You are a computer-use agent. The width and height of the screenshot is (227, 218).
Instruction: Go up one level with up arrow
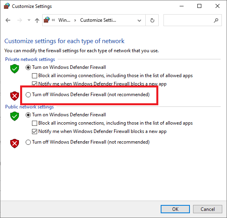point(37,20)
